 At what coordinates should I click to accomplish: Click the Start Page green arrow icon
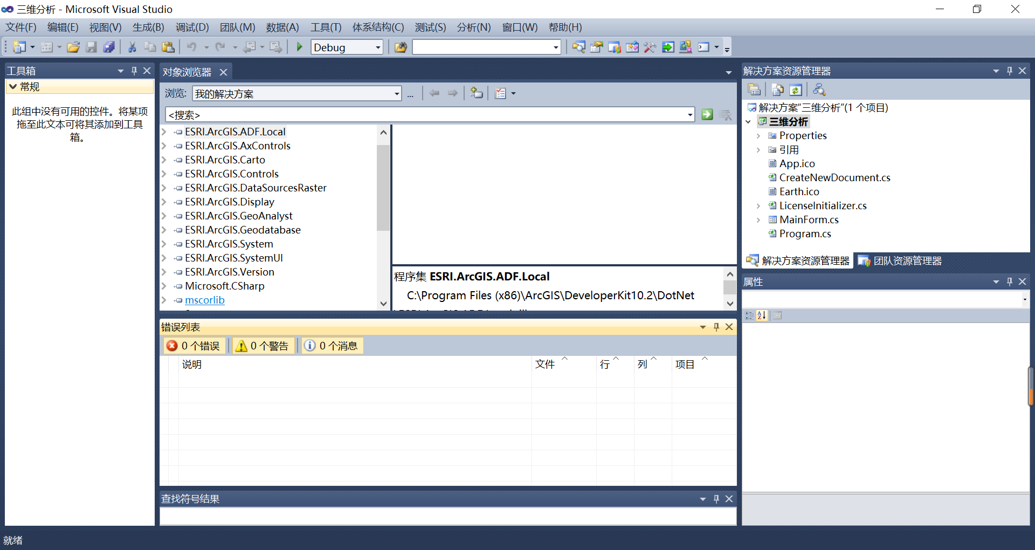pos(668,47)
